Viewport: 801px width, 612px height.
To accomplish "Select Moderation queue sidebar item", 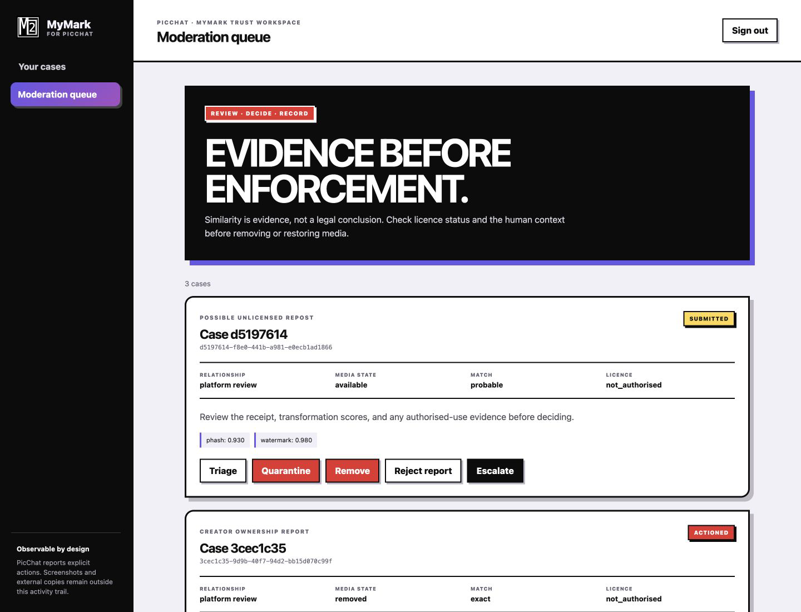I will click(x=65, y=95).
